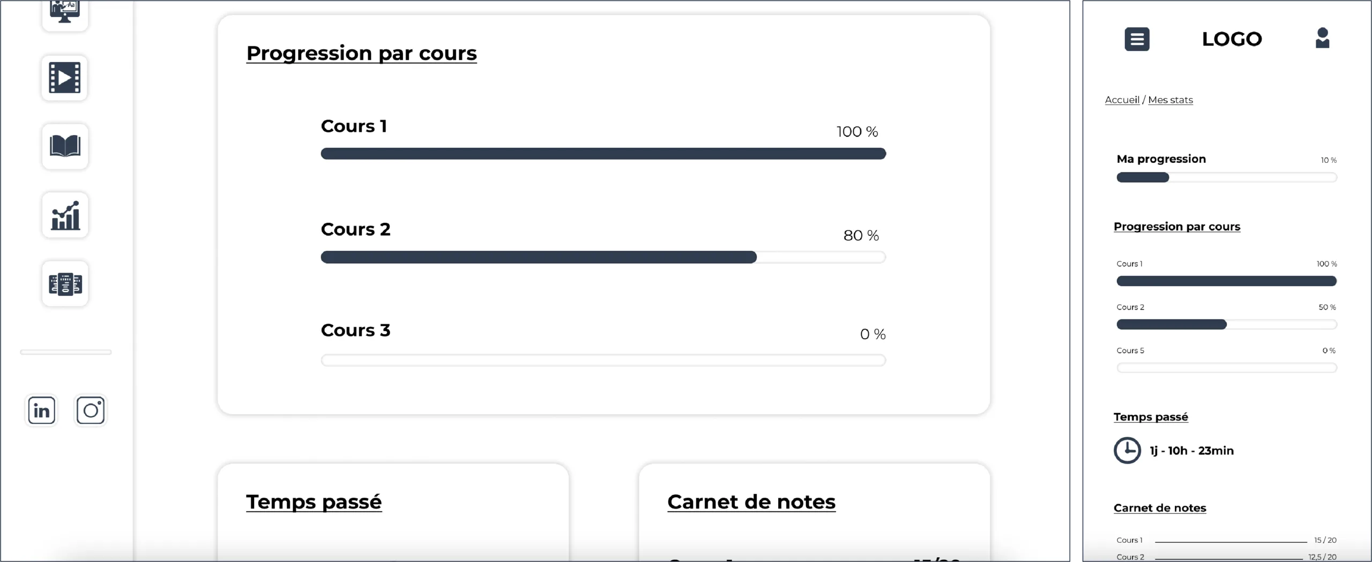Open the hamburger menu in mobile view
The image size is (1372, 562).
(1137, 39)
